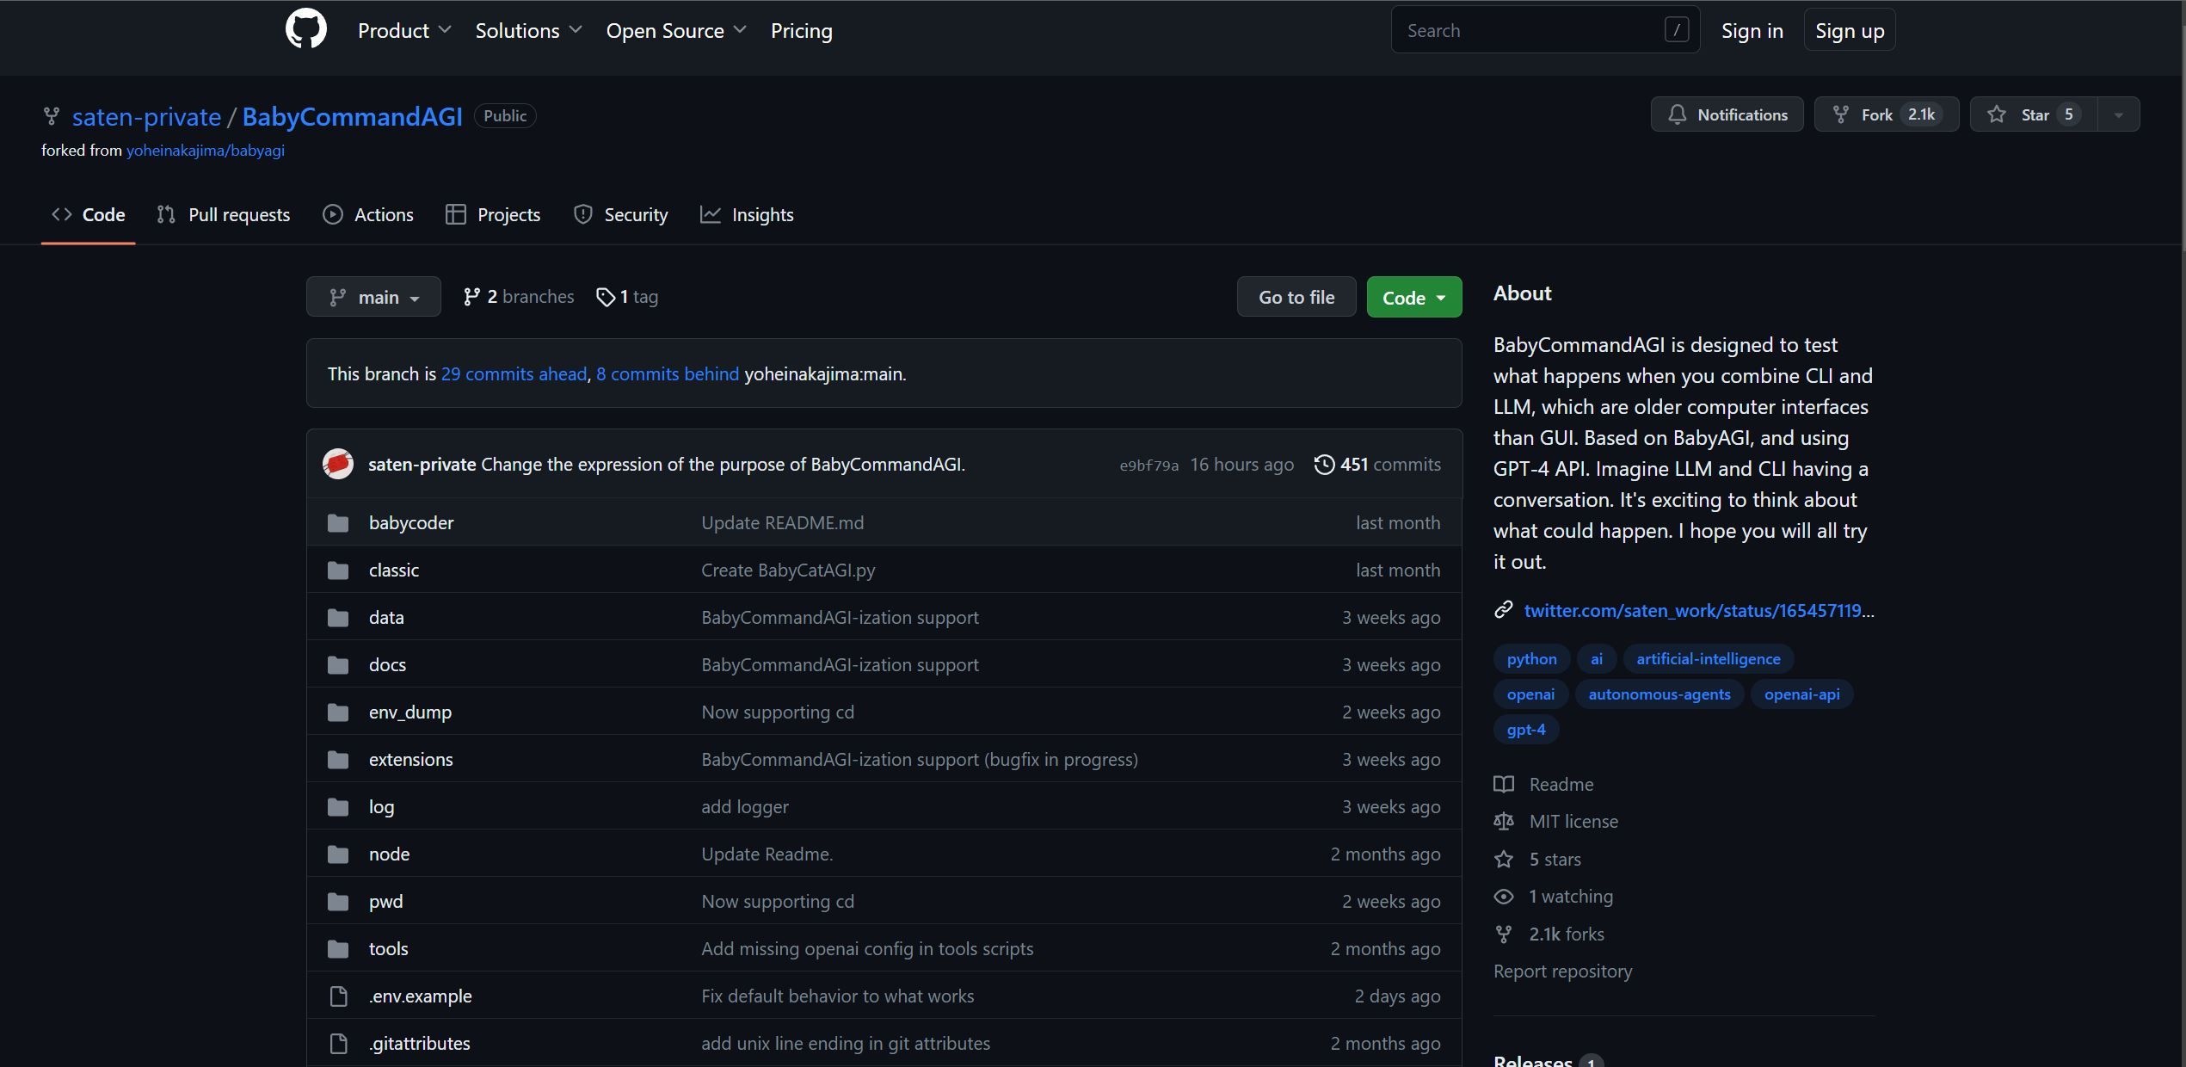Expand the green Code dropdown button
Image resolution: width=2186 pixels, height=1067 pixels.
(1413, 298)
